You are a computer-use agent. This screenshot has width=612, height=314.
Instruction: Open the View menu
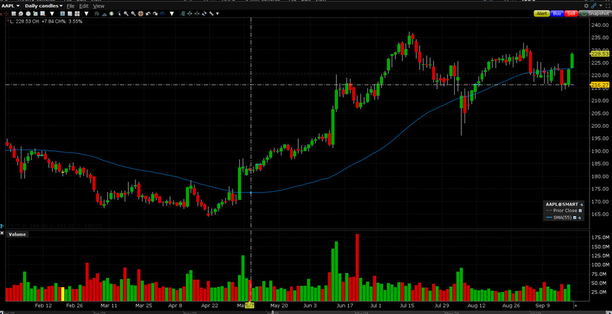[99, 5]
